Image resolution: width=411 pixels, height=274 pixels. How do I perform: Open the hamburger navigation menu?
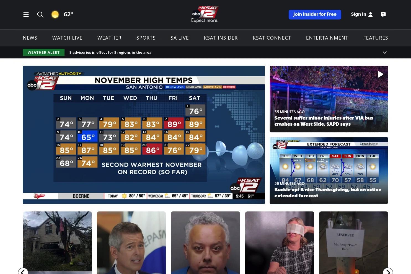[26, 14]
